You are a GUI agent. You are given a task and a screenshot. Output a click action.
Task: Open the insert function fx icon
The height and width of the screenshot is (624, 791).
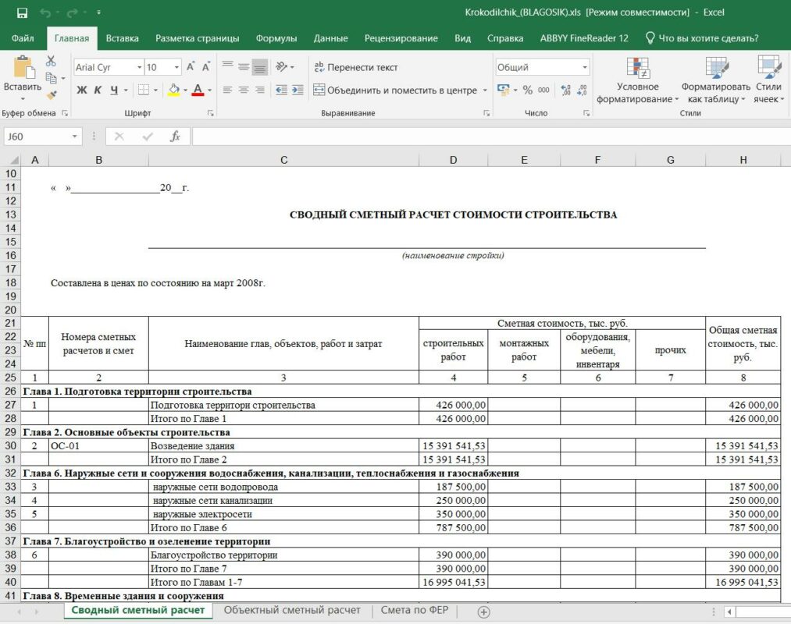tap(175, 136)
